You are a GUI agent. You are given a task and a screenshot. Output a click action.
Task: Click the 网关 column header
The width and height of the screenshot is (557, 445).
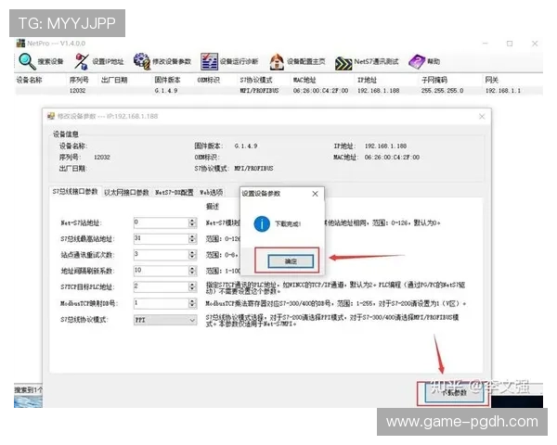(492, 81)
